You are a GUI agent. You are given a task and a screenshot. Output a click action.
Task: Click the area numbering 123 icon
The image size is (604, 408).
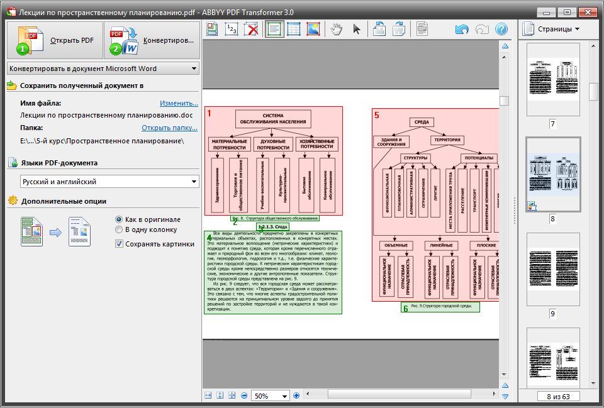pos(232,29)
